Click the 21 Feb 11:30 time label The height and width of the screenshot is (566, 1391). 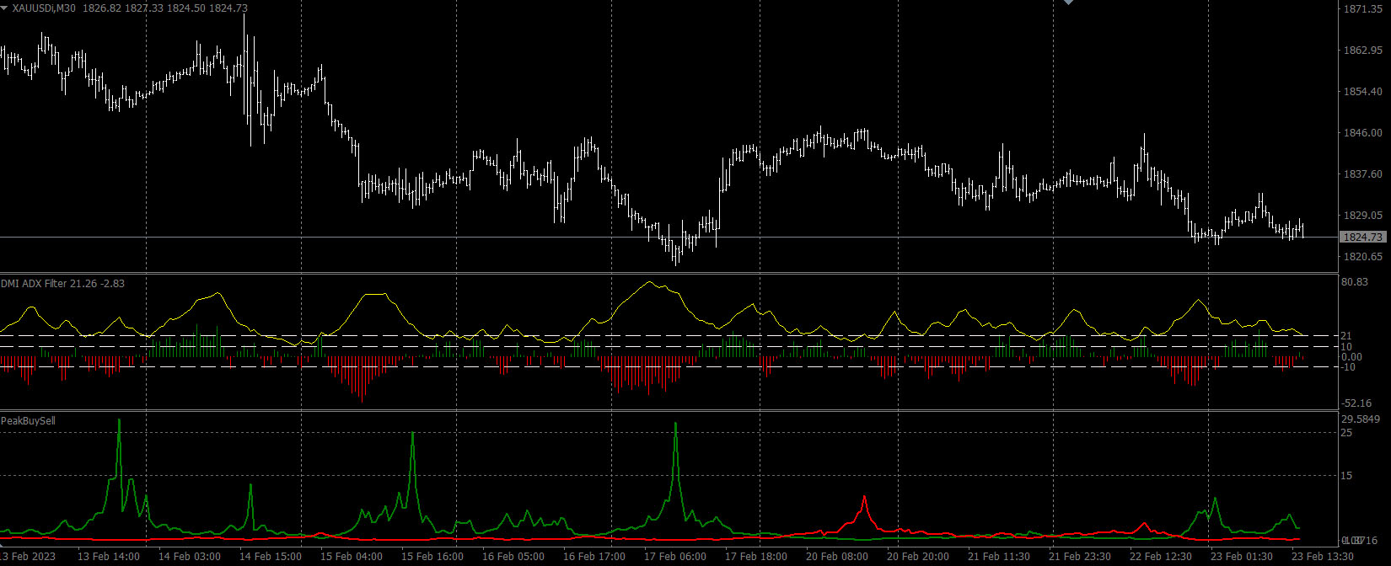(999, 557)
